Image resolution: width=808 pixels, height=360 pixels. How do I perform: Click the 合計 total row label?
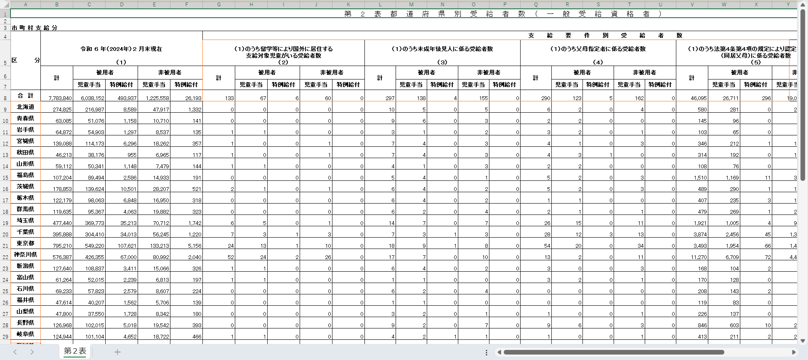coord(26,96)
